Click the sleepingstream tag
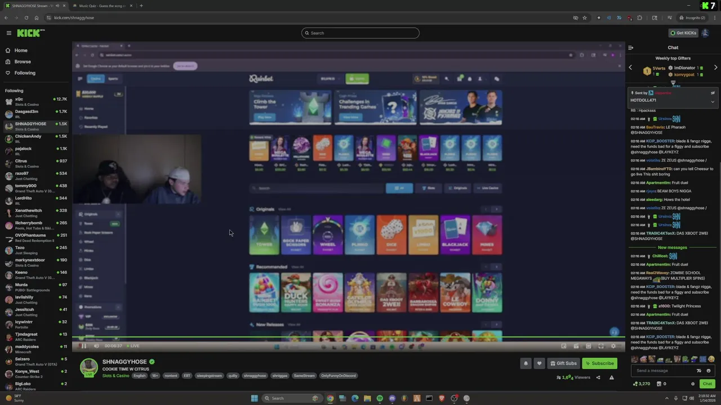 click(x=209, y=376)
